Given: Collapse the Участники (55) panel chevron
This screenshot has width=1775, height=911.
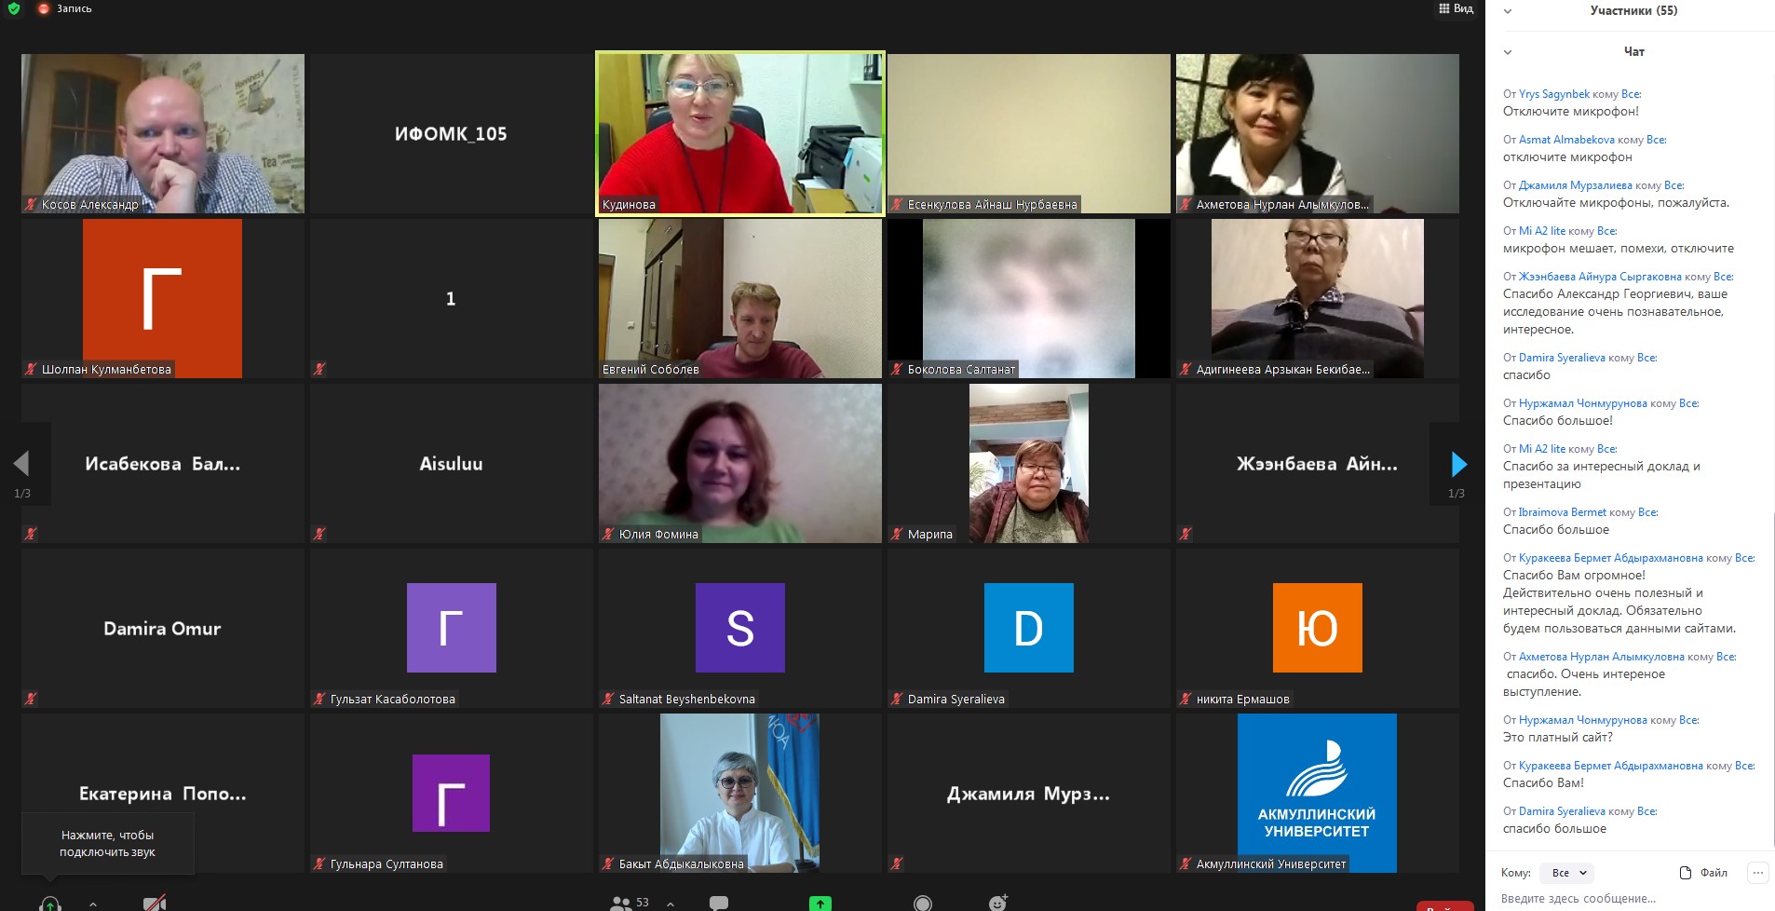Looking at the screenshot, I should [1508, 11].
